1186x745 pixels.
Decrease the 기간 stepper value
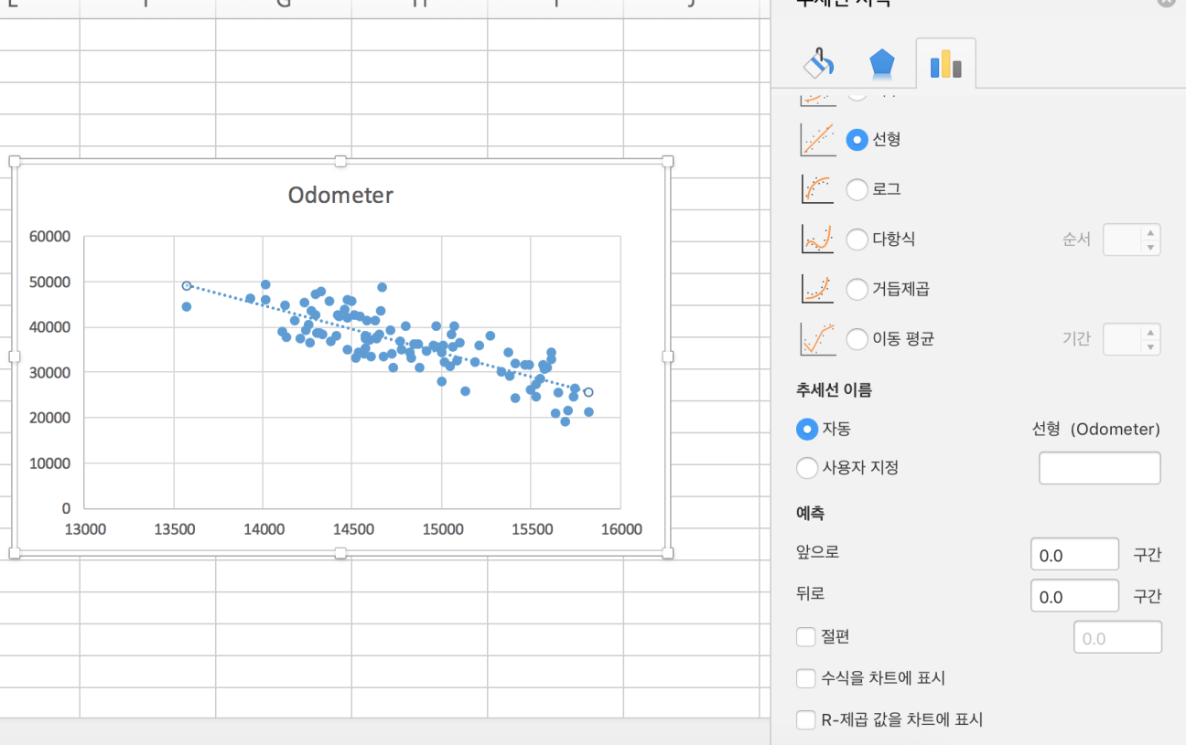click(x=1150, y=346)
